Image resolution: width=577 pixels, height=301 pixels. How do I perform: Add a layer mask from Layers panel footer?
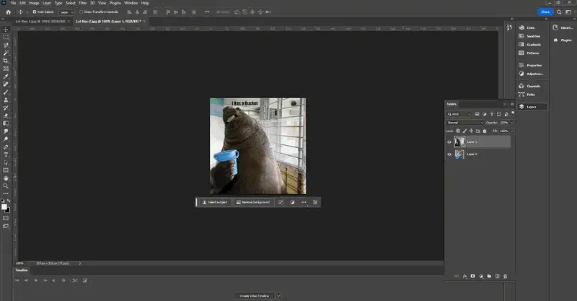pos(473,276)
